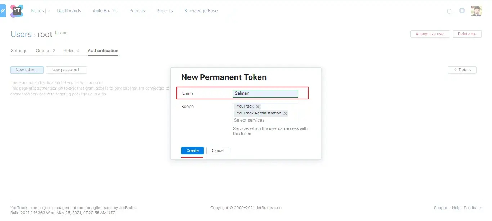Viewport: 492px width, 221px height.
Task: Open the Knowledge Base menu item
Action: pyautogui.click(x=201, y=11)
